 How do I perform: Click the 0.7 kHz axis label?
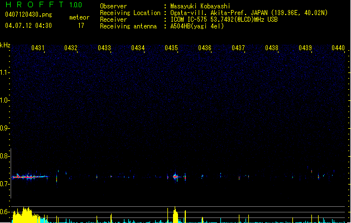4,184
